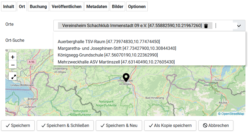Image resolution: width=250 pixels, height=135 pixels.
Task: Zoom in on the map
Action: (x=13, y=57)
